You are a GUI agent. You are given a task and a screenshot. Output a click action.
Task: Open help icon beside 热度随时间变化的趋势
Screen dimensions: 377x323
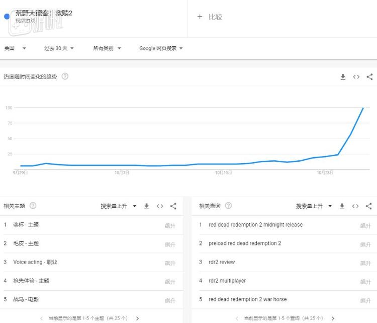[65, 77]
